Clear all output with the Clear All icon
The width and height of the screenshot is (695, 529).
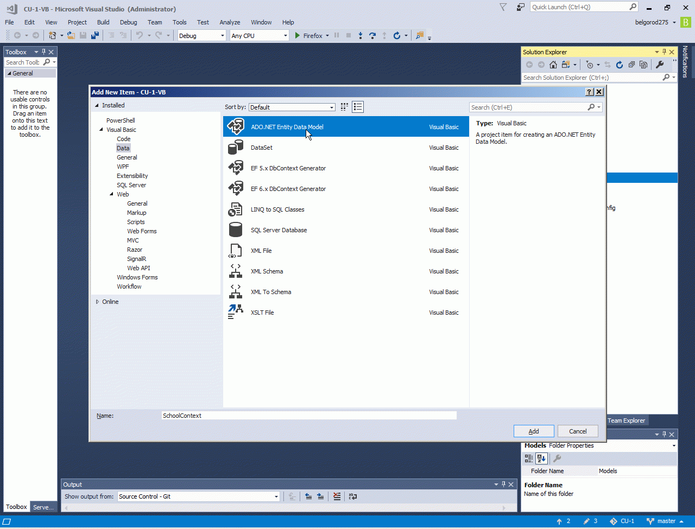tap(337, 496)
